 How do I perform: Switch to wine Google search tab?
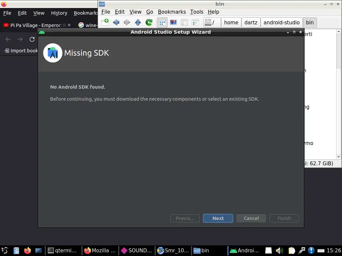pos(88,25)
